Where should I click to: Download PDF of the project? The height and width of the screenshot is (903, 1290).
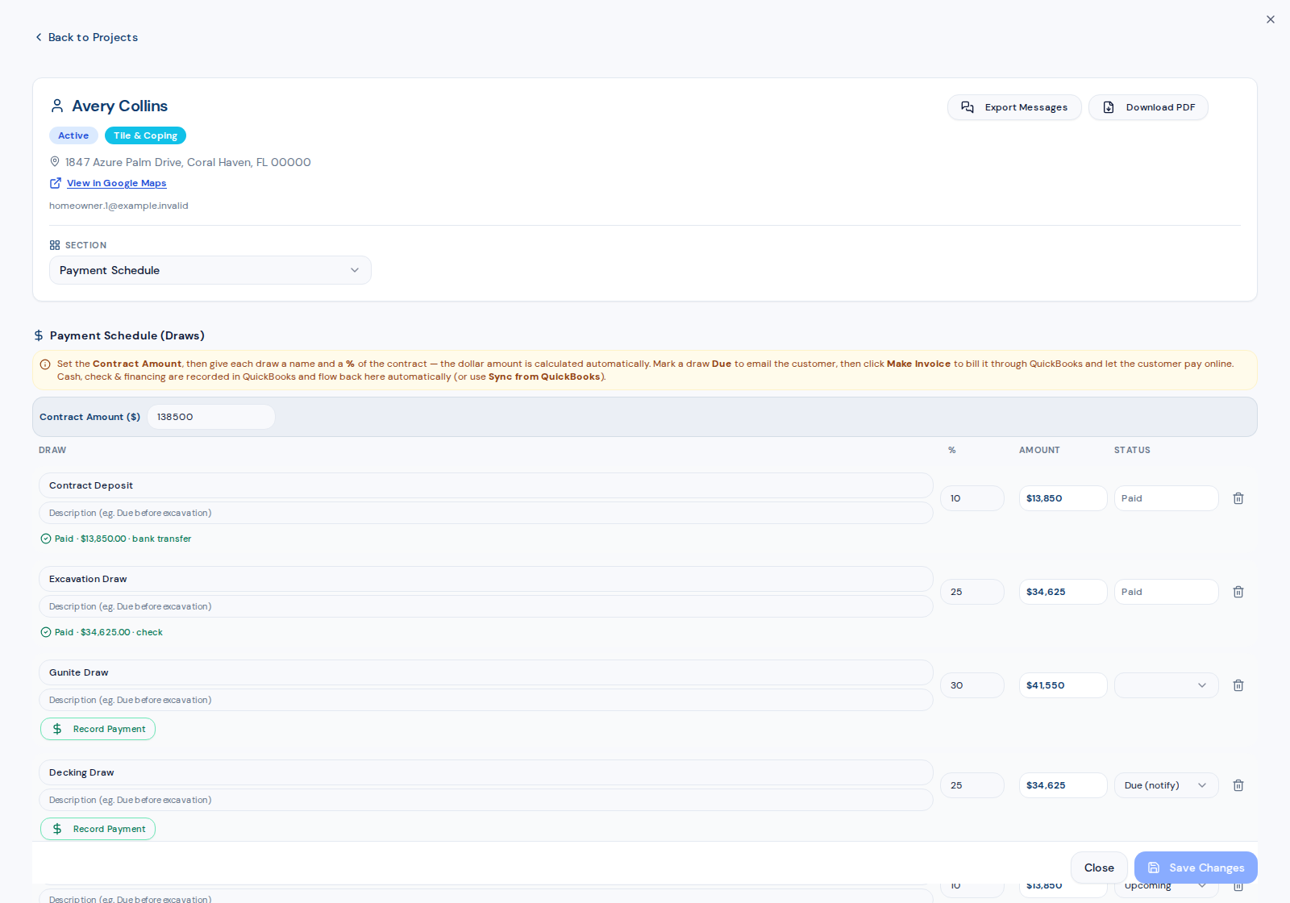pos(1148,107)
